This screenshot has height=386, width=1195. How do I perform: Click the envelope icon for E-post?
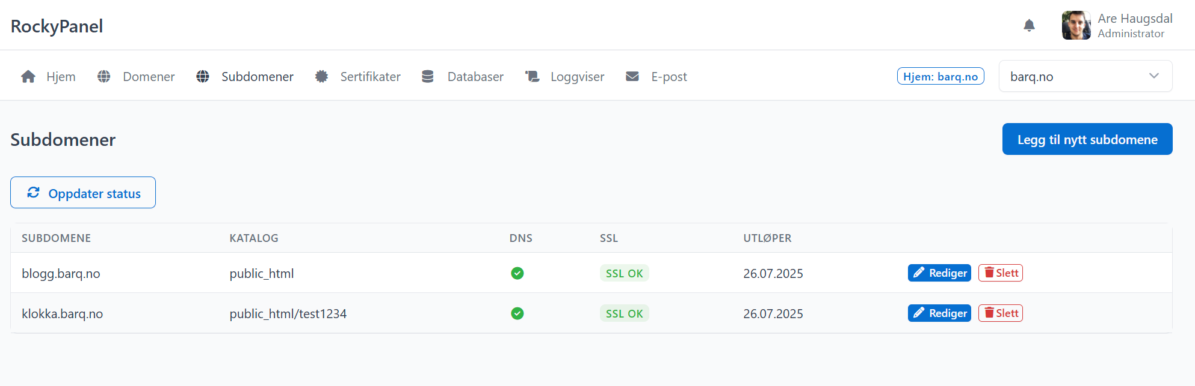632,77
